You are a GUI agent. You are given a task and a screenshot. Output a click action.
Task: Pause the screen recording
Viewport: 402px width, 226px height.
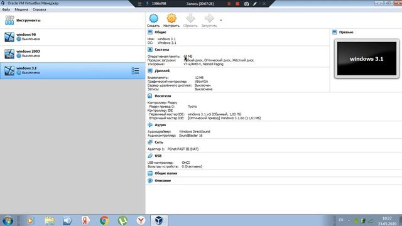point(229,4)
